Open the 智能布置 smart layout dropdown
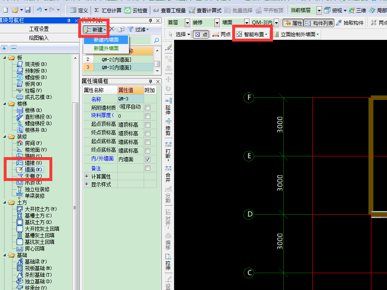Image resolution: width=387 pixels, height=290 pixels. [252, 34]
